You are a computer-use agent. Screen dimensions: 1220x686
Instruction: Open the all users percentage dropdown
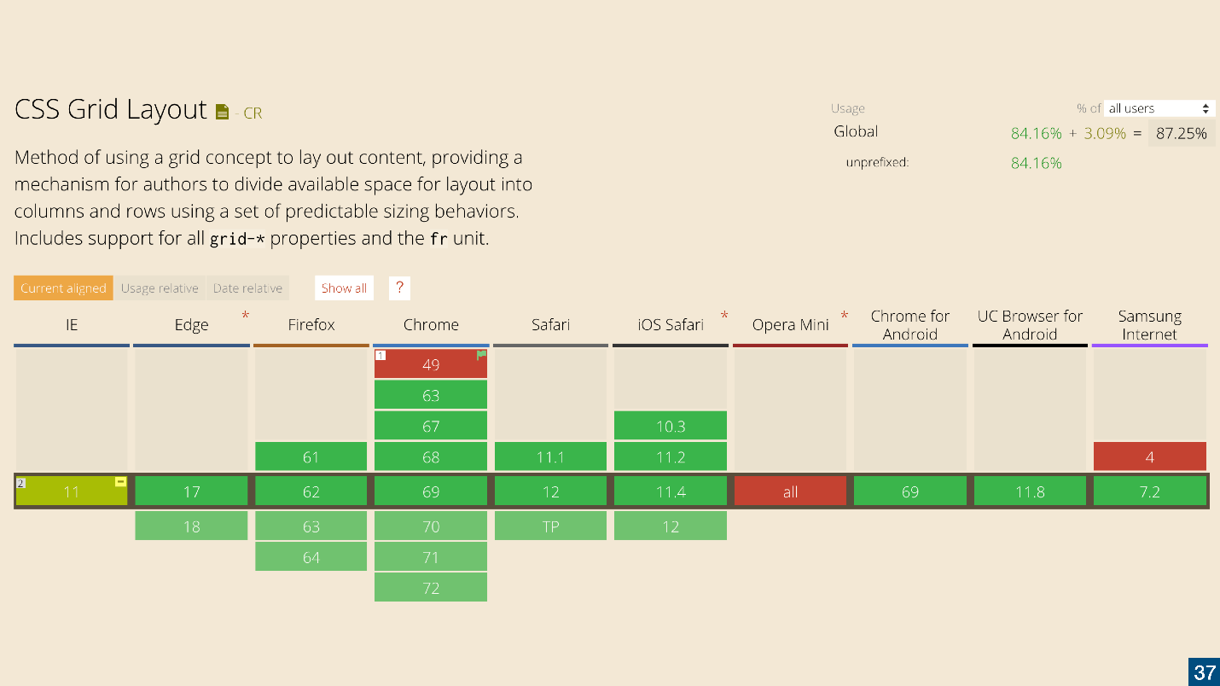1159,108
